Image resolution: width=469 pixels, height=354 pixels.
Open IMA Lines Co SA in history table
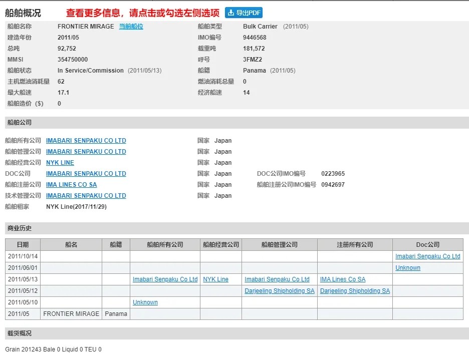pyautogui.click(x=343, y=279)
